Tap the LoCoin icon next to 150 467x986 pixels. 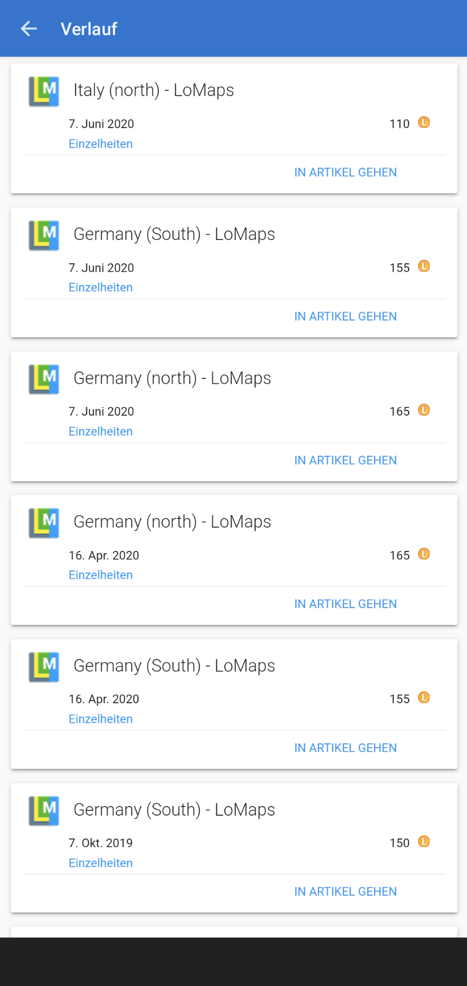coord(424,842)
